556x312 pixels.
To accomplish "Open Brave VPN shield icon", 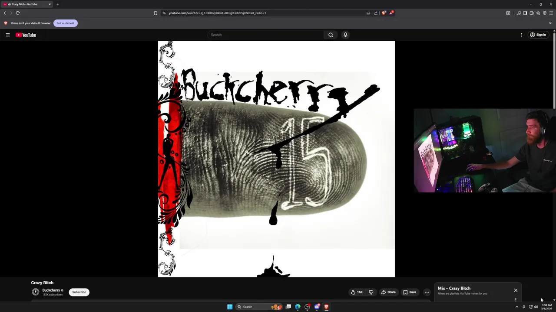I will (x=544, y=13).
